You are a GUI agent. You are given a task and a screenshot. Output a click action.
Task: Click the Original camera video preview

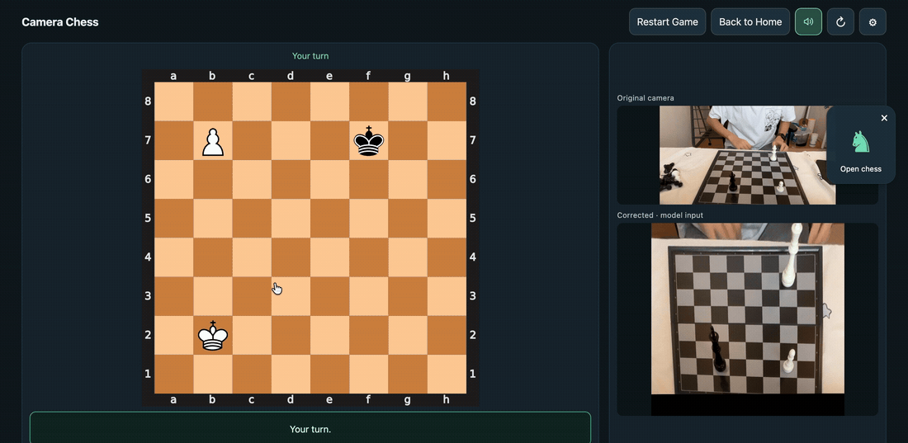(747, 155)
